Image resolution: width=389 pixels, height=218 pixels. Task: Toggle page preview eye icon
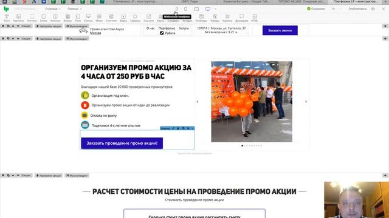373,8
